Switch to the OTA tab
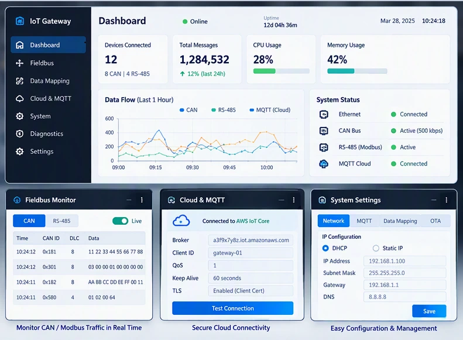This screenshot has height=340, width=463. (x=435, y=221)
